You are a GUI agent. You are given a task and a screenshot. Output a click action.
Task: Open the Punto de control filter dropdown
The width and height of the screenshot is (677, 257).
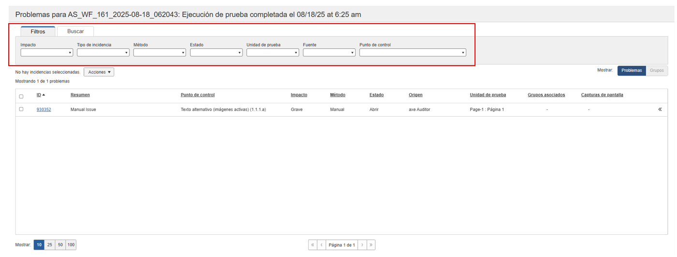[412, 53]
